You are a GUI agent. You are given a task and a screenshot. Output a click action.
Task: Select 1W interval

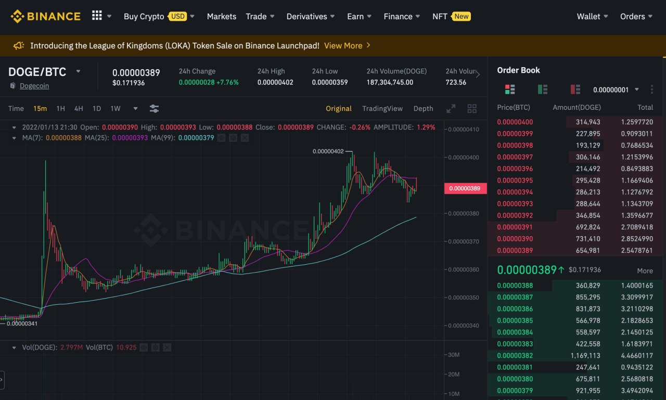click(116, 109)
